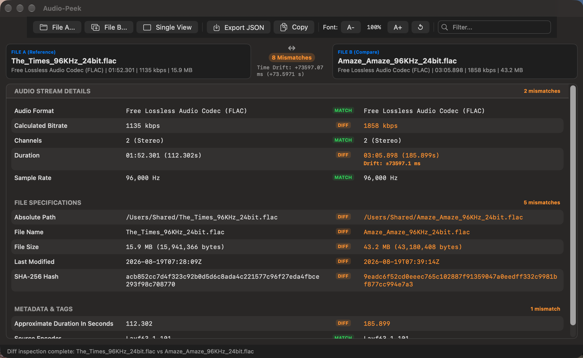
Task: Click the DIFF badge on Calculated Bitrate row
Action: point(343,125)
